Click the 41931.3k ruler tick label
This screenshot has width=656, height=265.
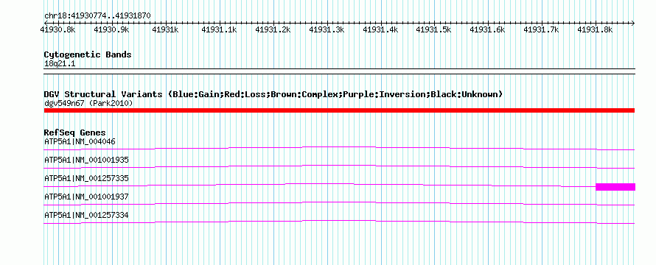(327, 29)
